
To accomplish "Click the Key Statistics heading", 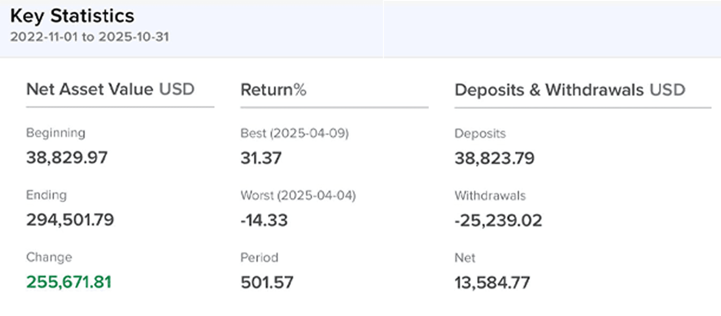I will 72,16.
